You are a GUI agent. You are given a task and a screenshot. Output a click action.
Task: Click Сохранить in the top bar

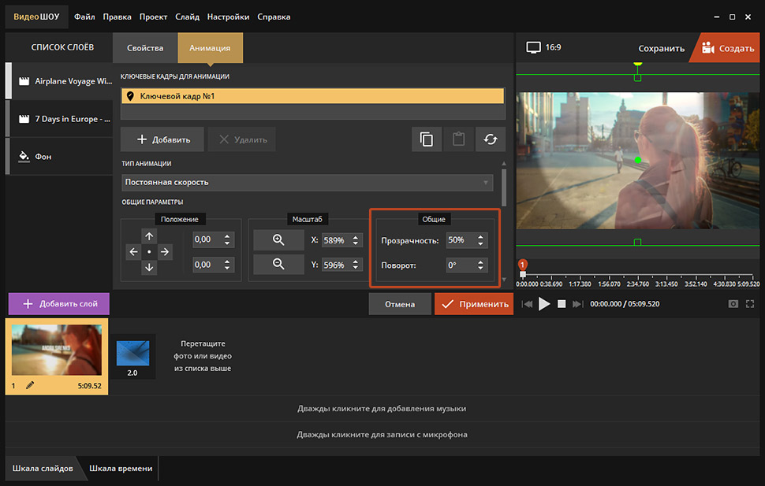[661, 48]
